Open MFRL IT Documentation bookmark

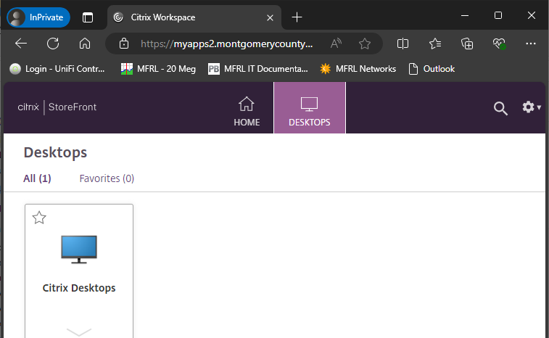[257, 69]
